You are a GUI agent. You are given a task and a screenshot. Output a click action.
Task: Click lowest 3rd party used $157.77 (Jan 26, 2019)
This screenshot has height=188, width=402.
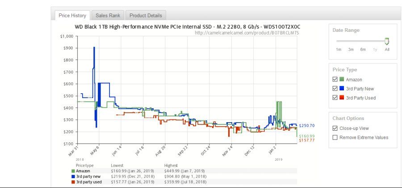pyautogui.click(x=132, y=182)
